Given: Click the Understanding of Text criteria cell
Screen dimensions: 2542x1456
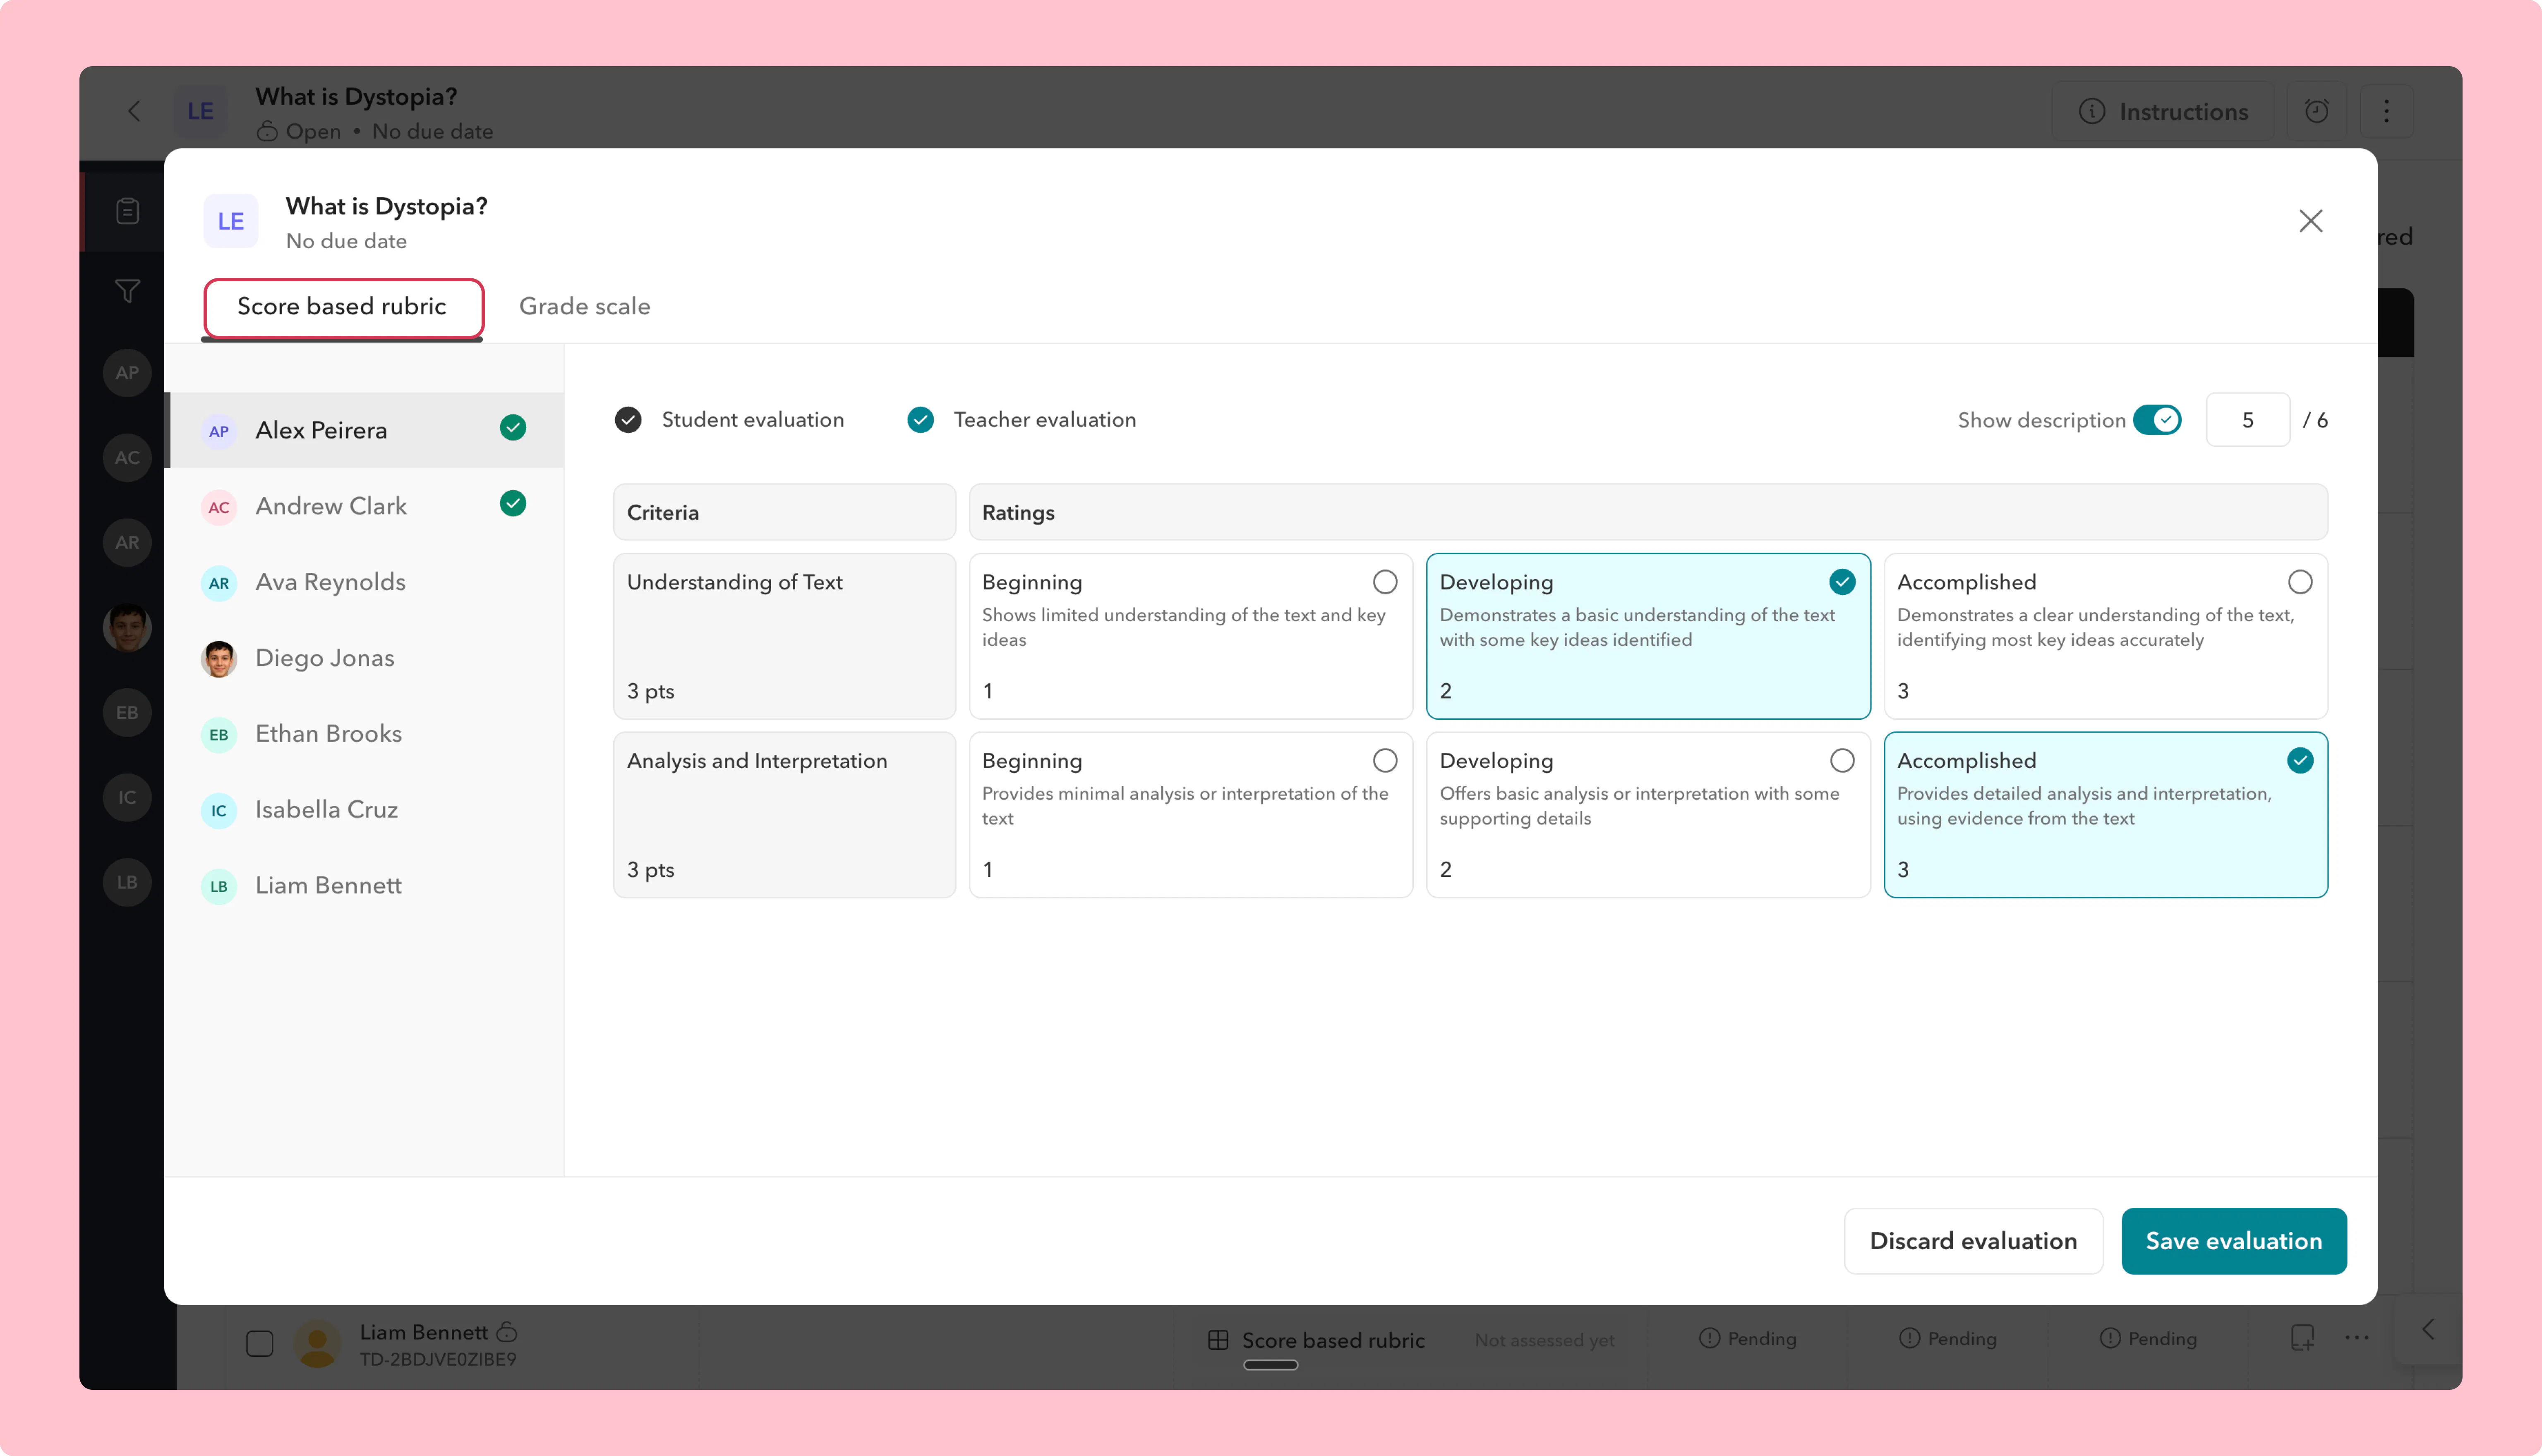Looking at the screenshot, I should [784, 636].
